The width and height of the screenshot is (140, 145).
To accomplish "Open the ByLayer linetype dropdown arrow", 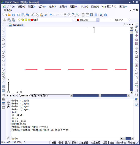I will pos(130,20).
